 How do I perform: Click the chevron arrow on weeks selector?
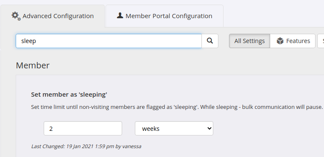tap(209, 128)
